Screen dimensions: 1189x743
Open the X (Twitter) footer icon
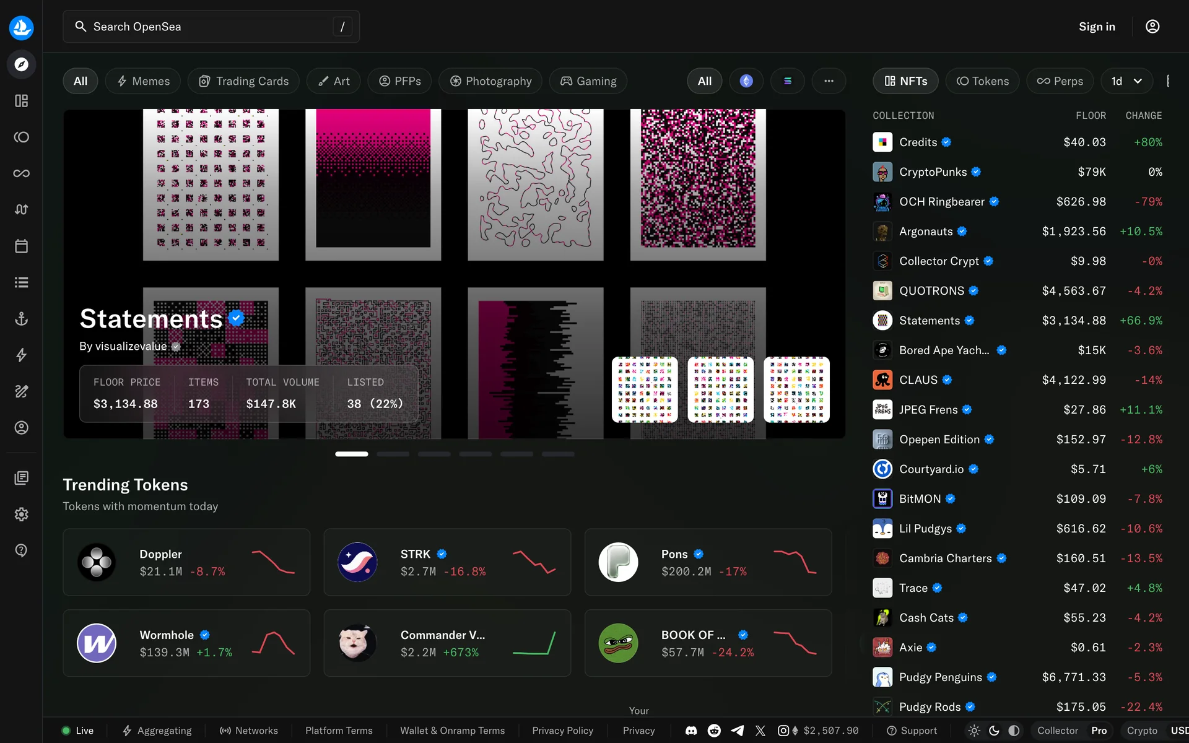[760, 731]
